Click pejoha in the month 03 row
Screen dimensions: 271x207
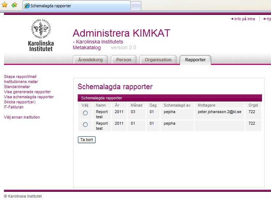point(170,112)
